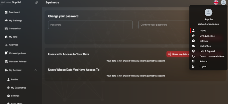This screenshot has width=228, height=104.
Task: Click the Discover Arioneo icon in sidebar
Action: 6,62
